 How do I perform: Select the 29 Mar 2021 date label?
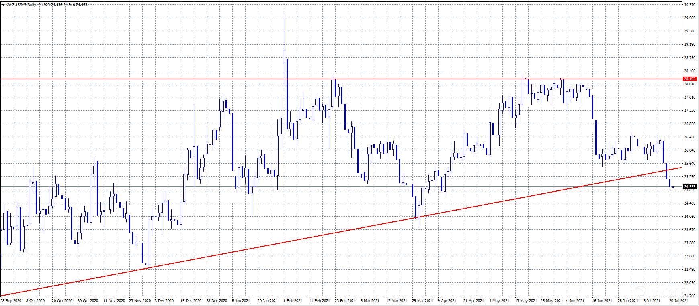[x=422, y=301]
